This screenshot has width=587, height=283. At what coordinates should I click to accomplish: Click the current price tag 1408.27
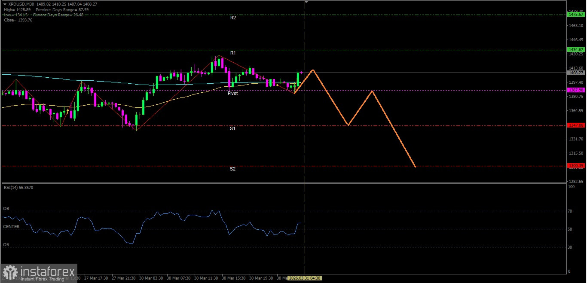tap(575, 73)
